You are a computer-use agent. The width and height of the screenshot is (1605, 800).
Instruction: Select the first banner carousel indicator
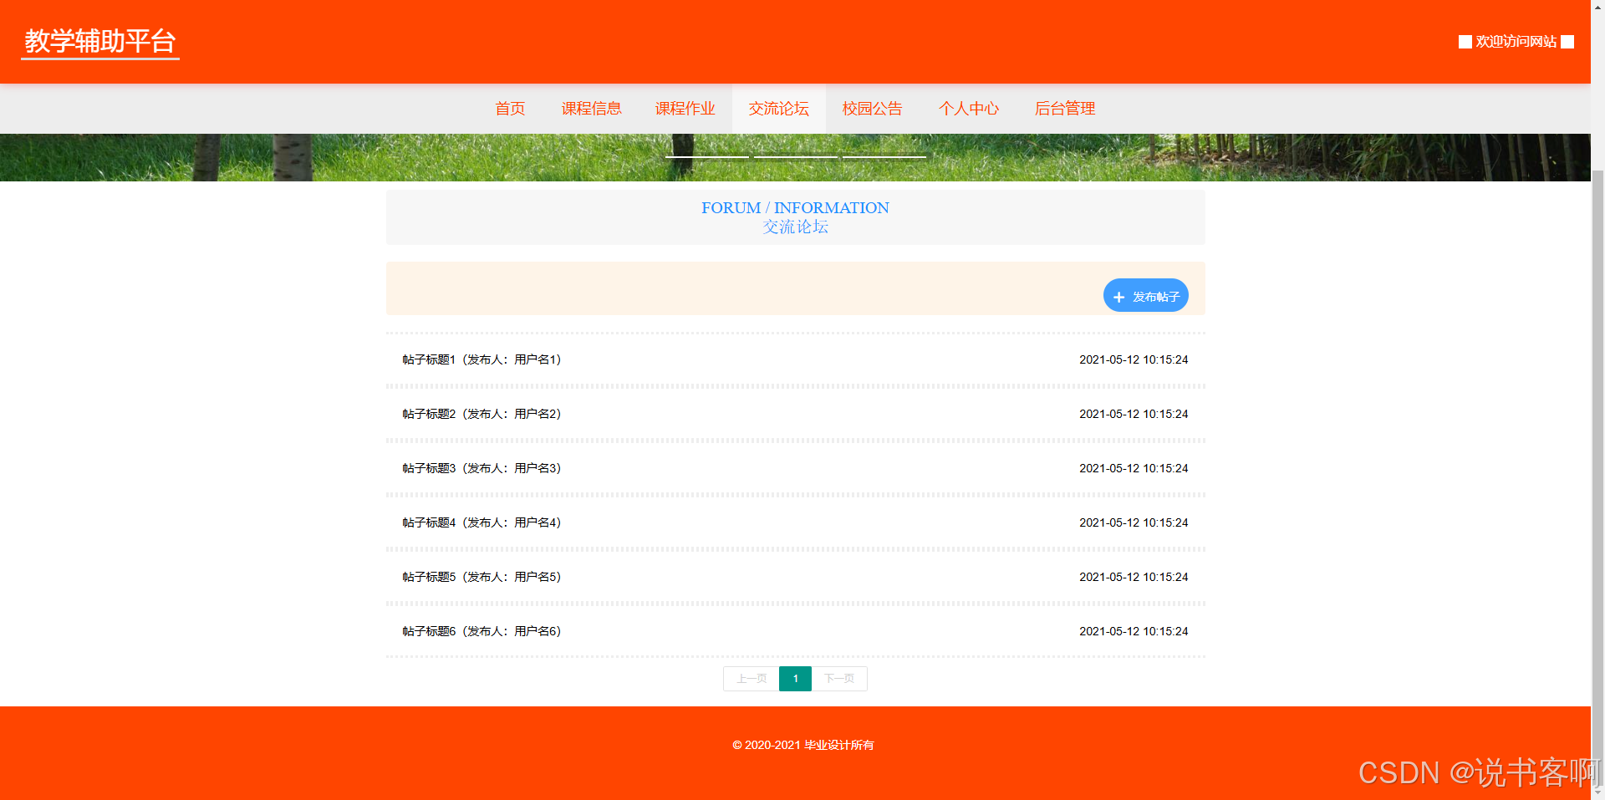pyautogui.click(x=707, y=156)
